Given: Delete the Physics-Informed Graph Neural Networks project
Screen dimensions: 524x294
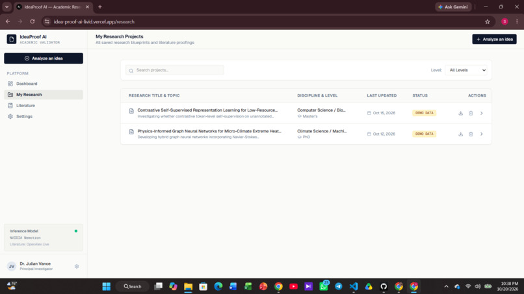Looking at the screenshot, I should (471, 134).
